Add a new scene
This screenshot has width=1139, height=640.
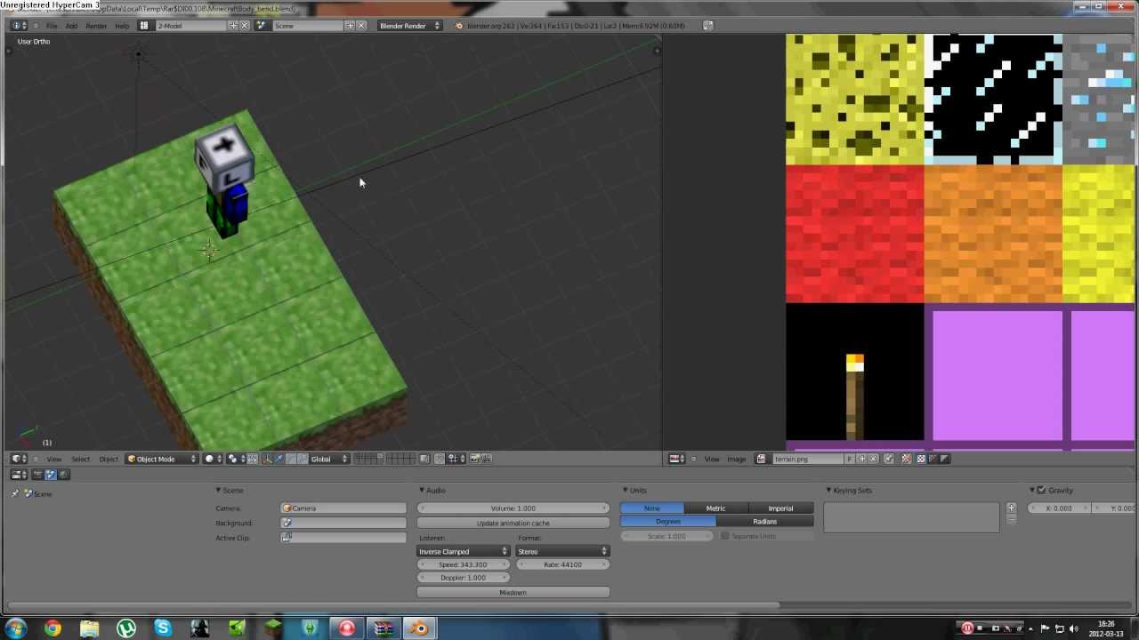(x=350, y=26)
